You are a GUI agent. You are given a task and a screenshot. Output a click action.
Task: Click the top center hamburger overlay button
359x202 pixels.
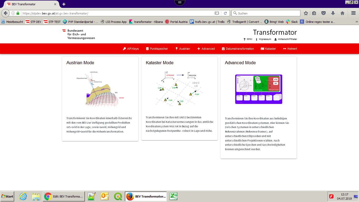[180, 2]
